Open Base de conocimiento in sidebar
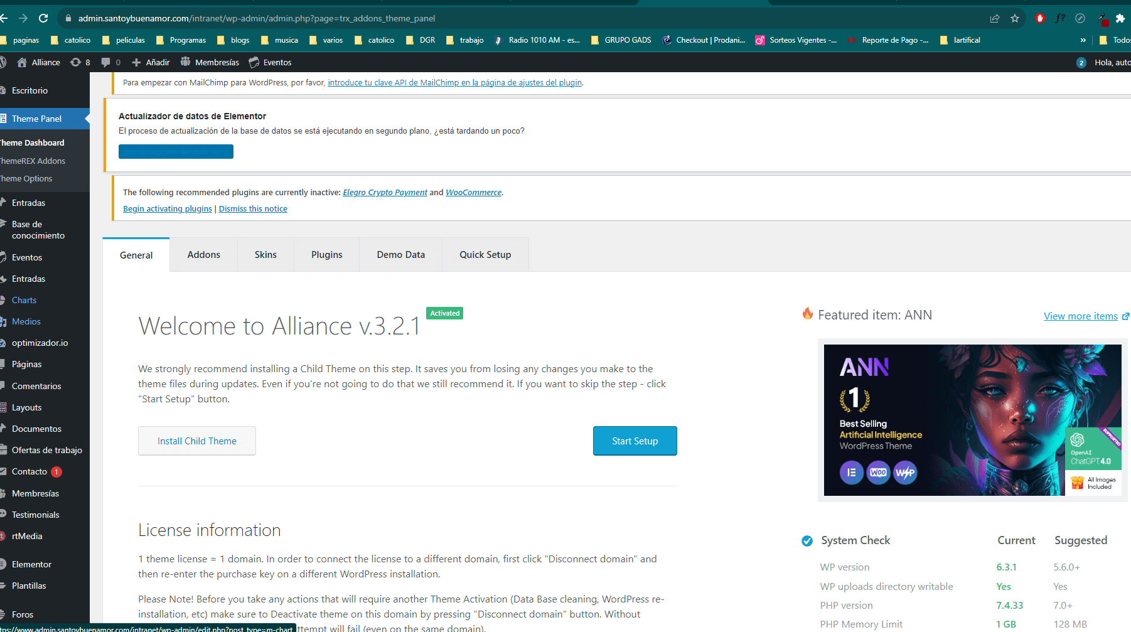Screen dimensions: 1131x632 point(38,230)
